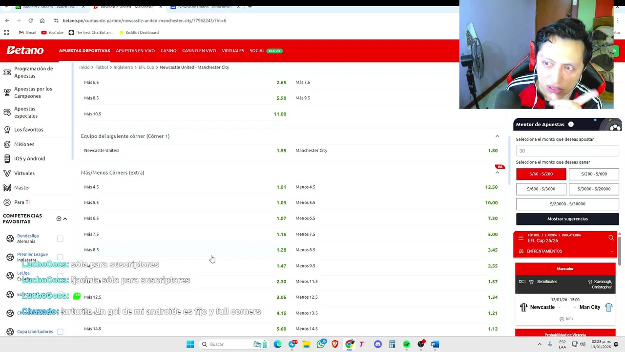Tick the Premier League checkbox
The width and height of the screenshot is (625, 352).
click(60, 257)
